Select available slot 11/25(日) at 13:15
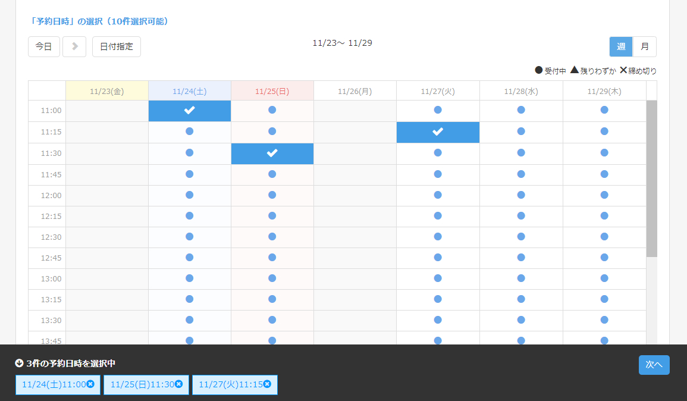The width and height of the screenshot is (687, 401). click(x=272, y=299)
